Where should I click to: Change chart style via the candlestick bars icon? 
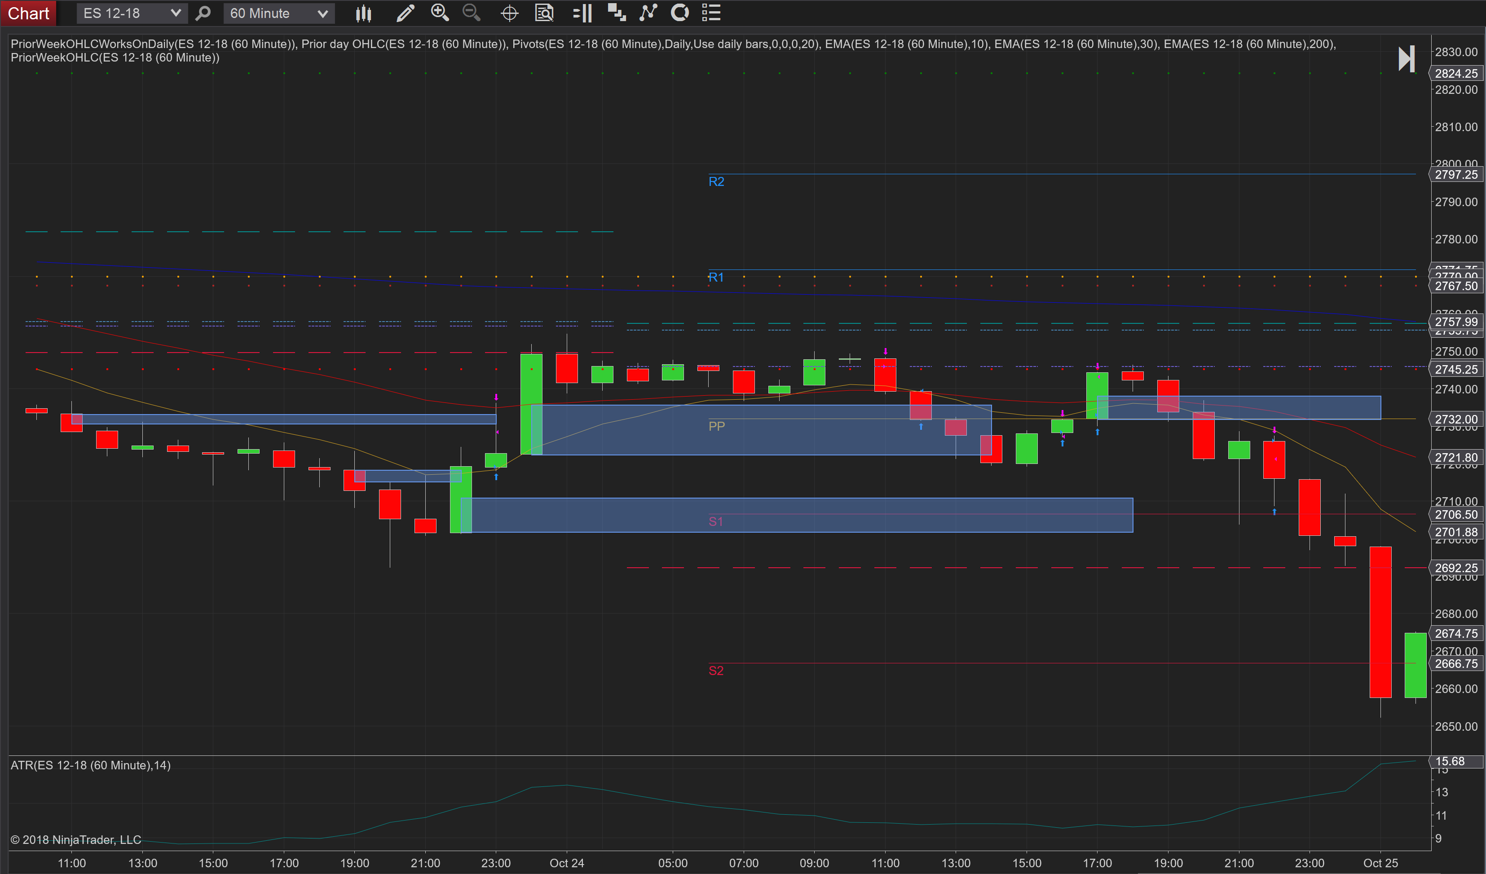(364, 13)
